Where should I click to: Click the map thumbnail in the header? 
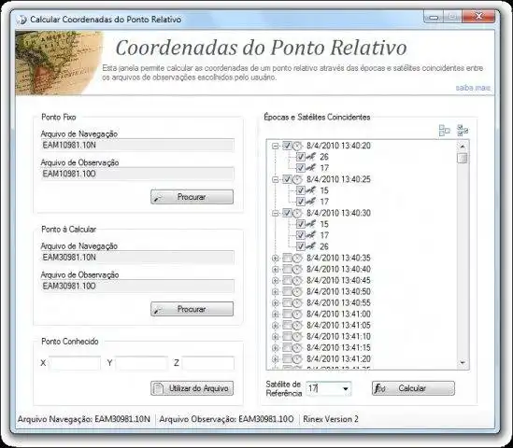coord(59,63)
